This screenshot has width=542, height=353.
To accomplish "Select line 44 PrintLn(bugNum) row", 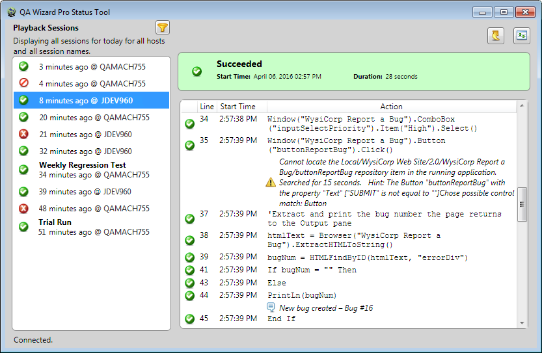I will tap(351, 295).
